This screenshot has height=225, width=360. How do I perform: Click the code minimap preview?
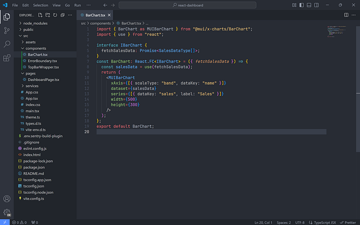click(337, 32)
